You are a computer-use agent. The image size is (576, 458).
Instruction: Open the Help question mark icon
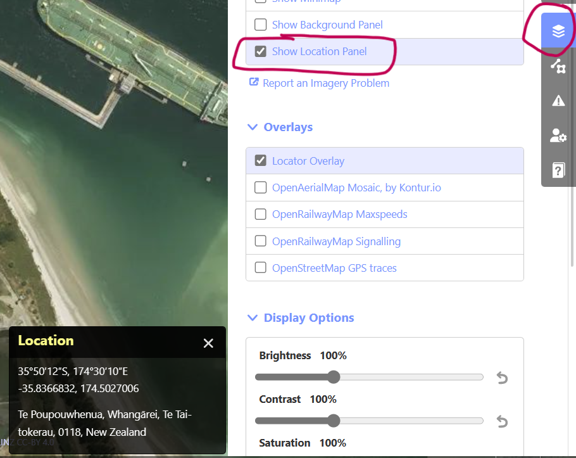[x=558, y=170]
